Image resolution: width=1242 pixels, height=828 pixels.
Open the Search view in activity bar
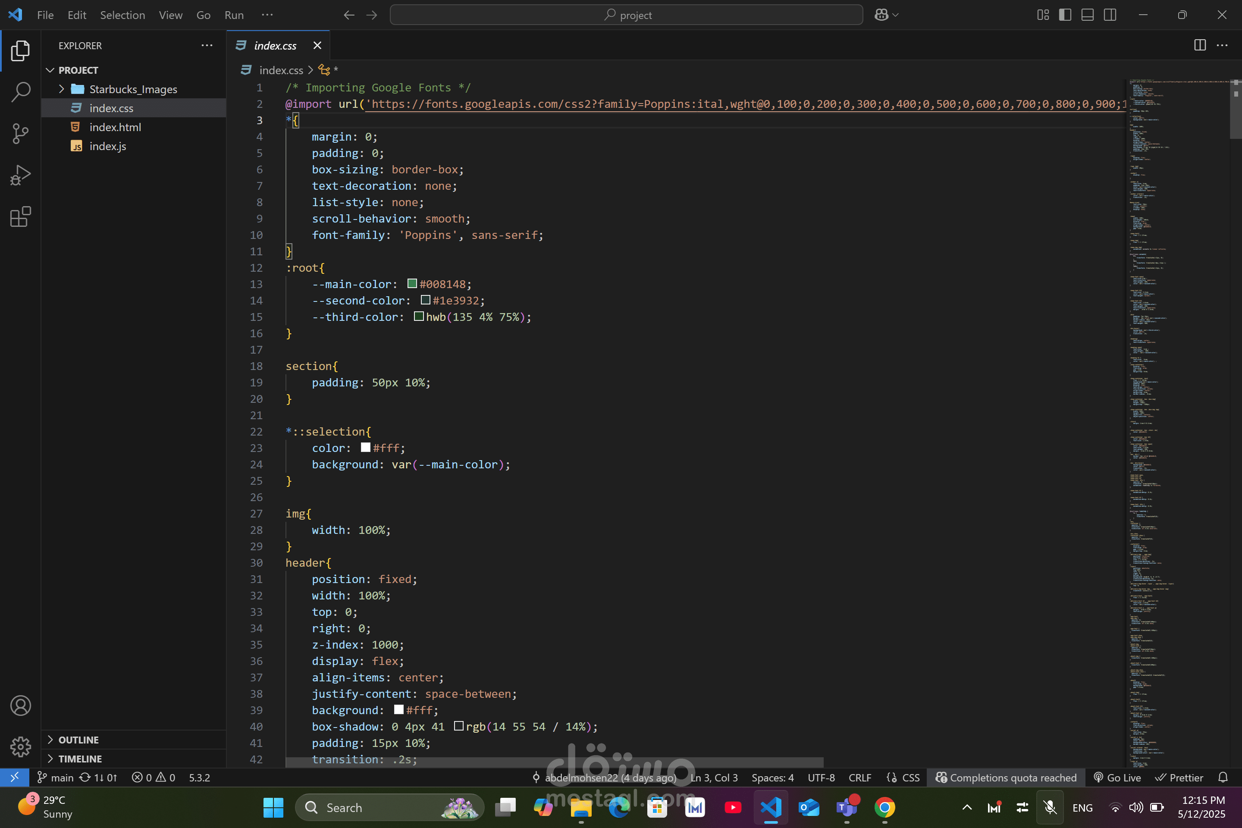click(21, 92)
